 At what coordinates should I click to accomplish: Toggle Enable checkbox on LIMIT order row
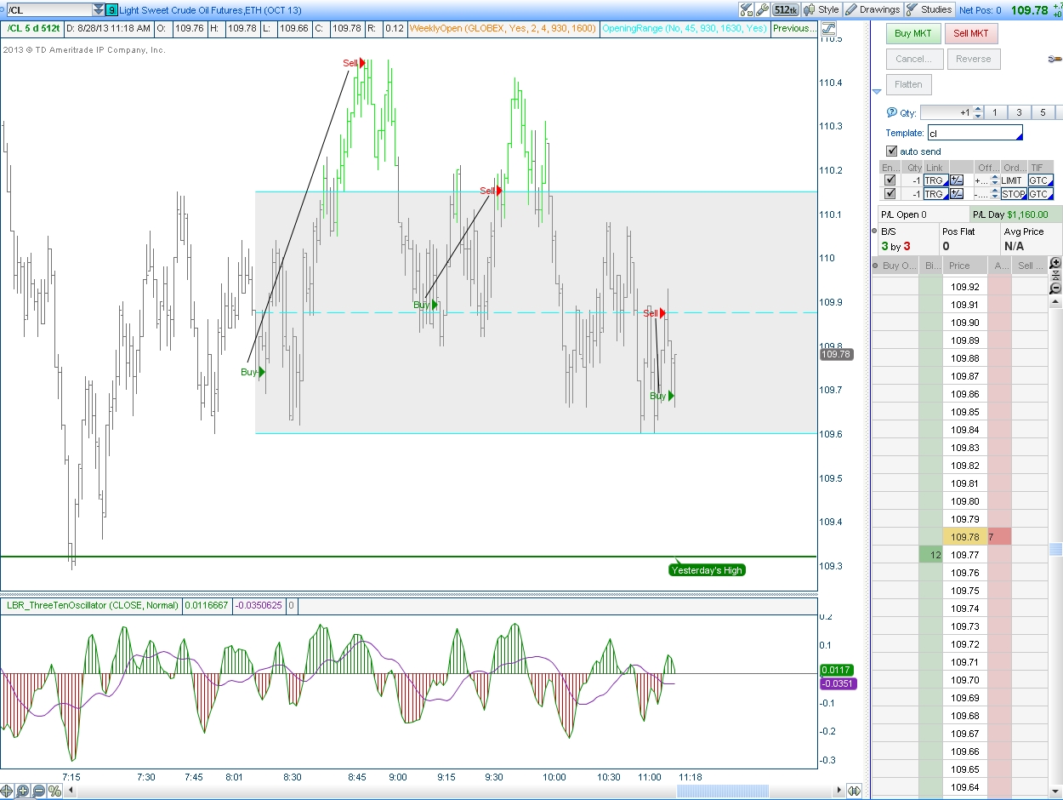pos(890,180)
